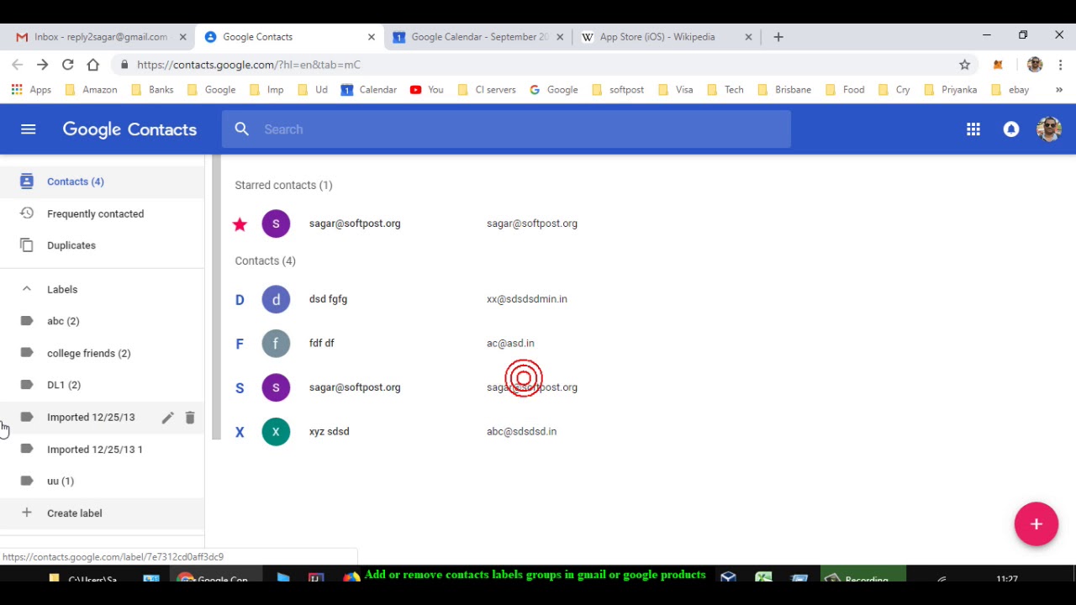Viewport: 1076px width, 605px height.
Task: Click the MetaMask fox extension icon
Action: tap(998, 65)
